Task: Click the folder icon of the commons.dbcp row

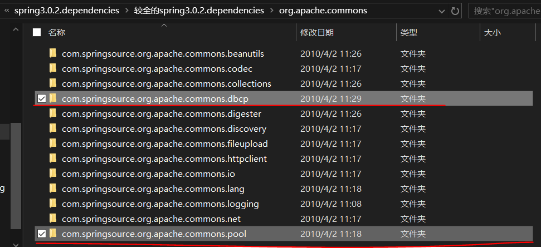Action: (53, 98)
